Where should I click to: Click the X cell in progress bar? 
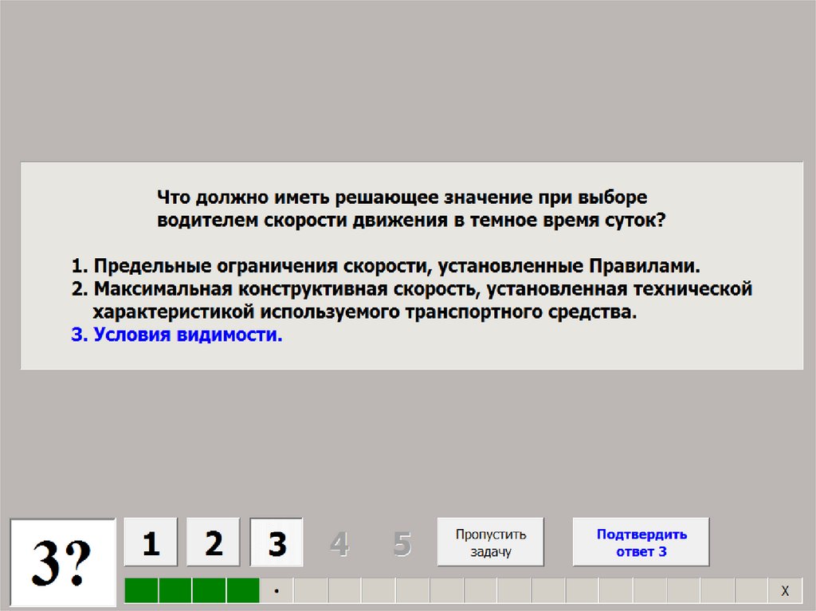(785, 591)
